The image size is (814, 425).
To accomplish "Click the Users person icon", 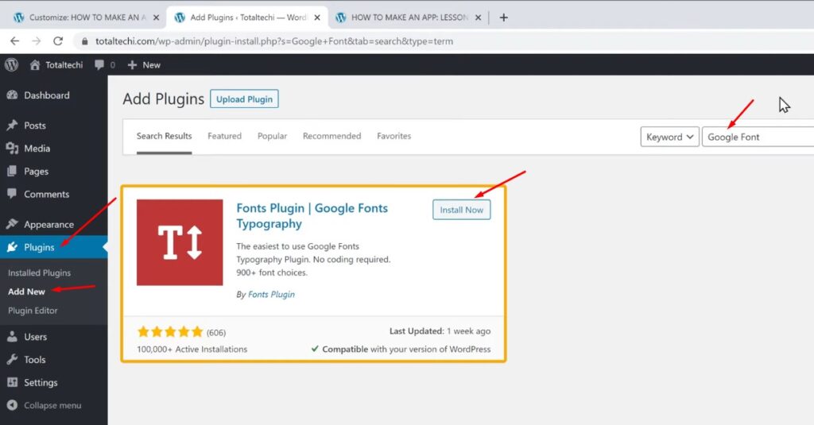I will tap(12, 337).
